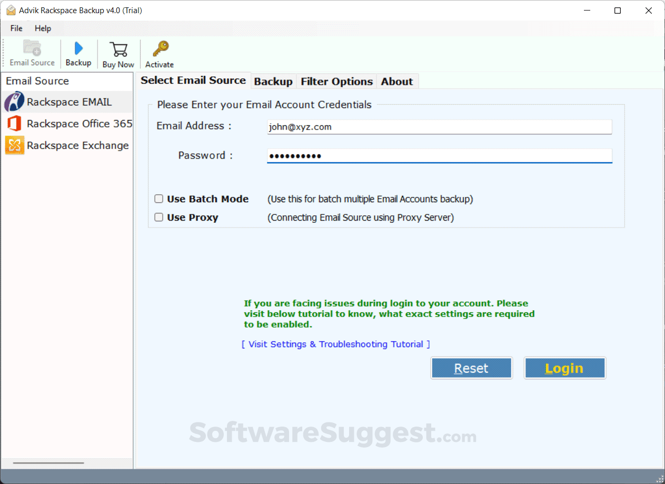Click the envelope icon in title bar
Viewport: 665px width, 484px height.
[10, 10]
